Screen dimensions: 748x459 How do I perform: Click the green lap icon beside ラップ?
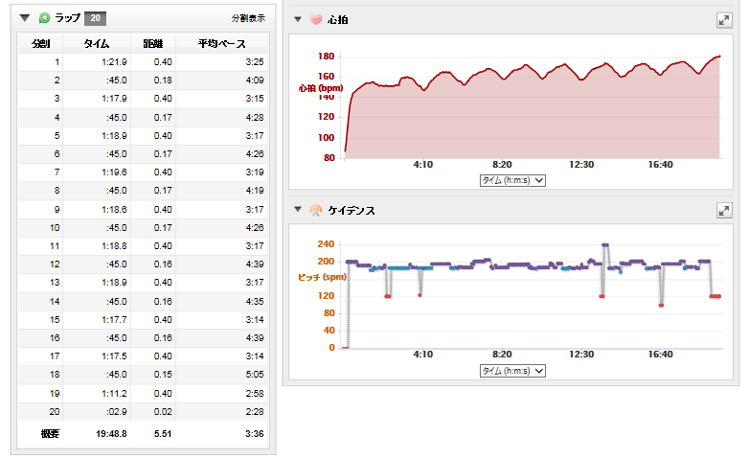coord(44,17)
